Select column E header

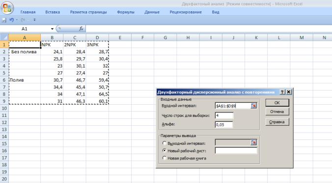point(120,38)
